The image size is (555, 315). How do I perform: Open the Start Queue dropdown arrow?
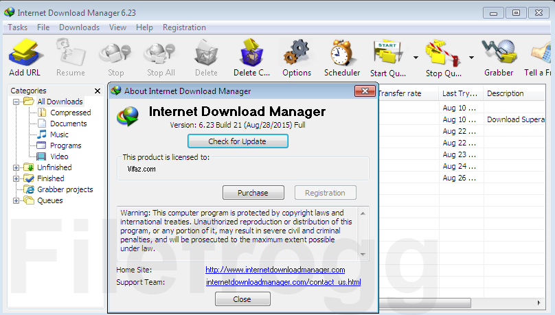[416, 57]
